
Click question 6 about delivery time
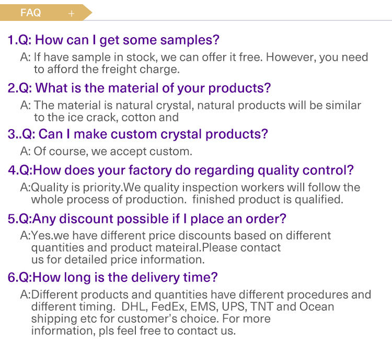[113, 278]
